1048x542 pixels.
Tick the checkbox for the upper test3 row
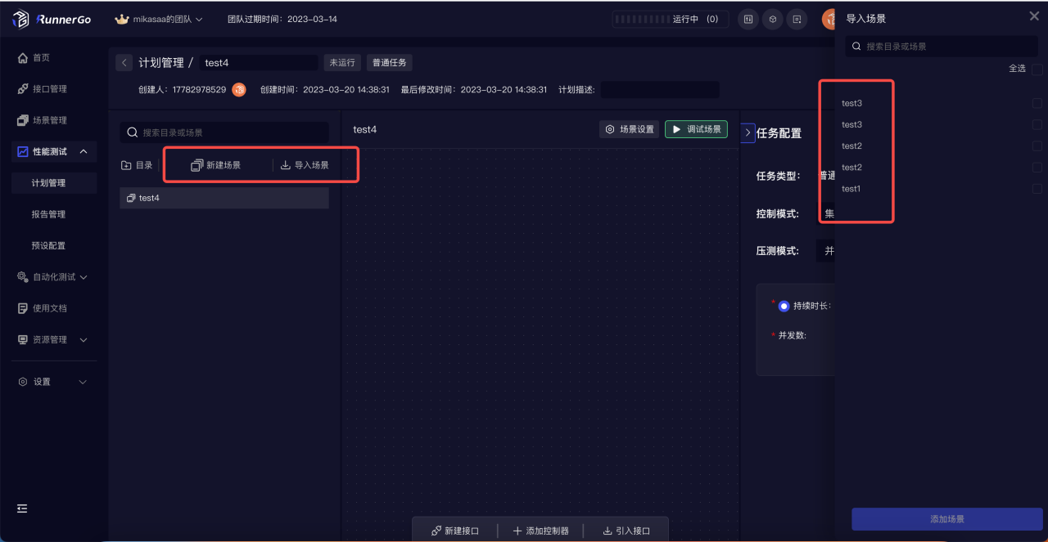[x=1037, y=103]
